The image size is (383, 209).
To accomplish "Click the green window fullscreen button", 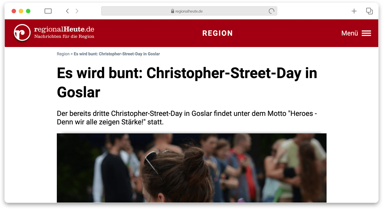I will [28, 11].
